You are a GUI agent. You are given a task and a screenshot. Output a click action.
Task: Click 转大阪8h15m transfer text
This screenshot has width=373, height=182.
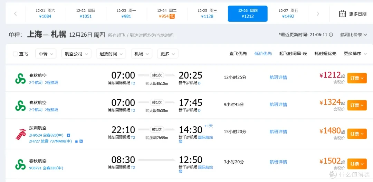click(157, 84)
